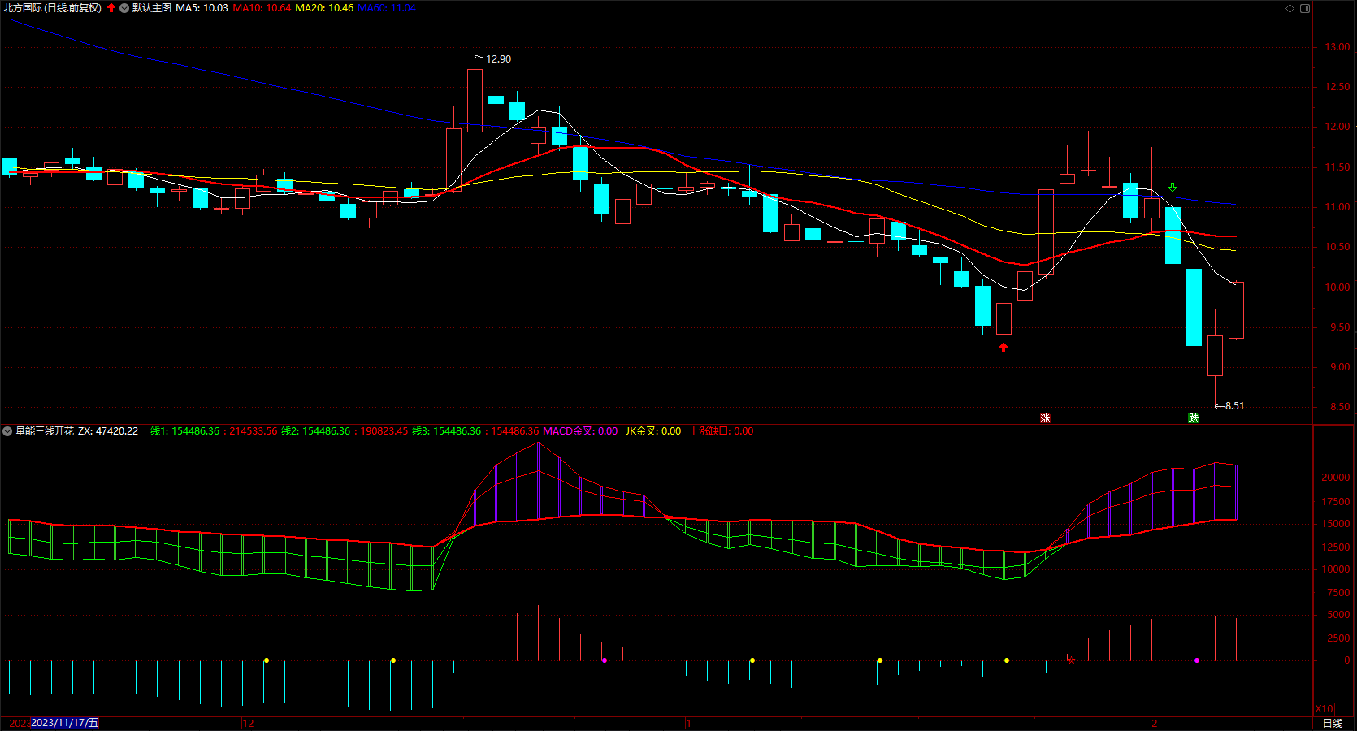
Task: Click the red up arrow beside 北方国际 title
Action: click(111, 8)
